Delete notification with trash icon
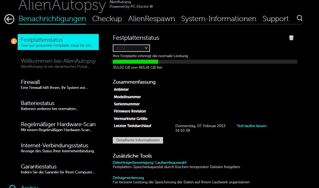 [x=291, y=38]
